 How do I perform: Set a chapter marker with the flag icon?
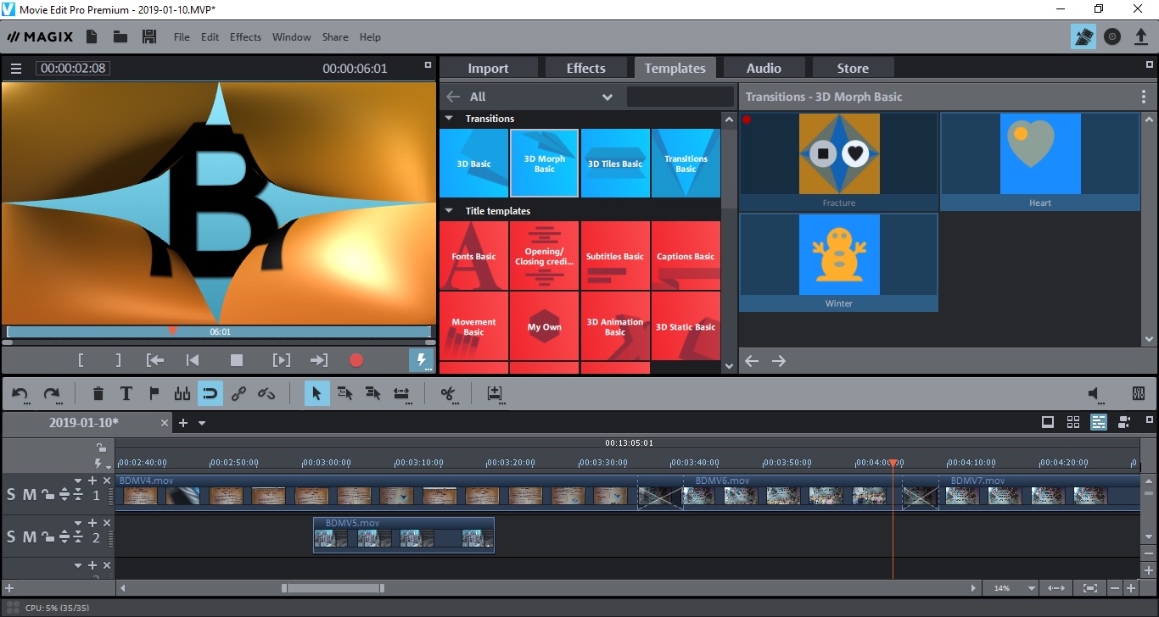tap(154, 393)
